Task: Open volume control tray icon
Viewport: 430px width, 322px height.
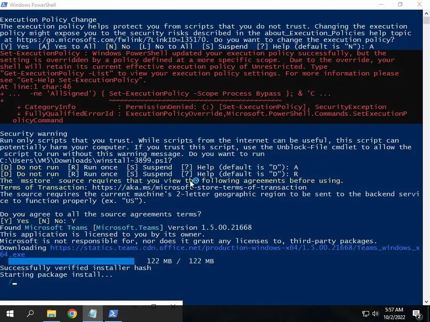Action: (x=375, y=314)
